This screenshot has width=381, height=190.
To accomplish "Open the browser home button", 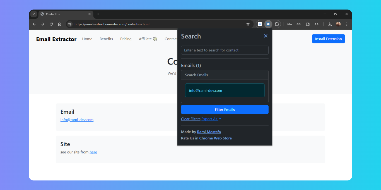I will point(60,24).
